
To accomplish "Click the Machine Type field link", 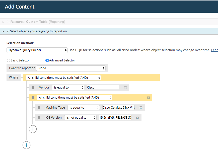I will click(55, 108).
